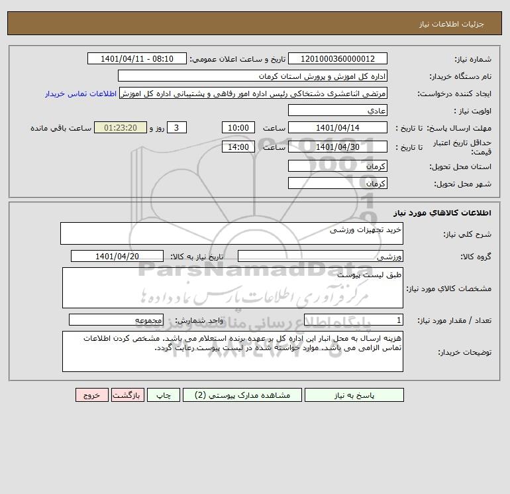Select the شماره نیاز field 1201000360000012

[x=338, y=58]
